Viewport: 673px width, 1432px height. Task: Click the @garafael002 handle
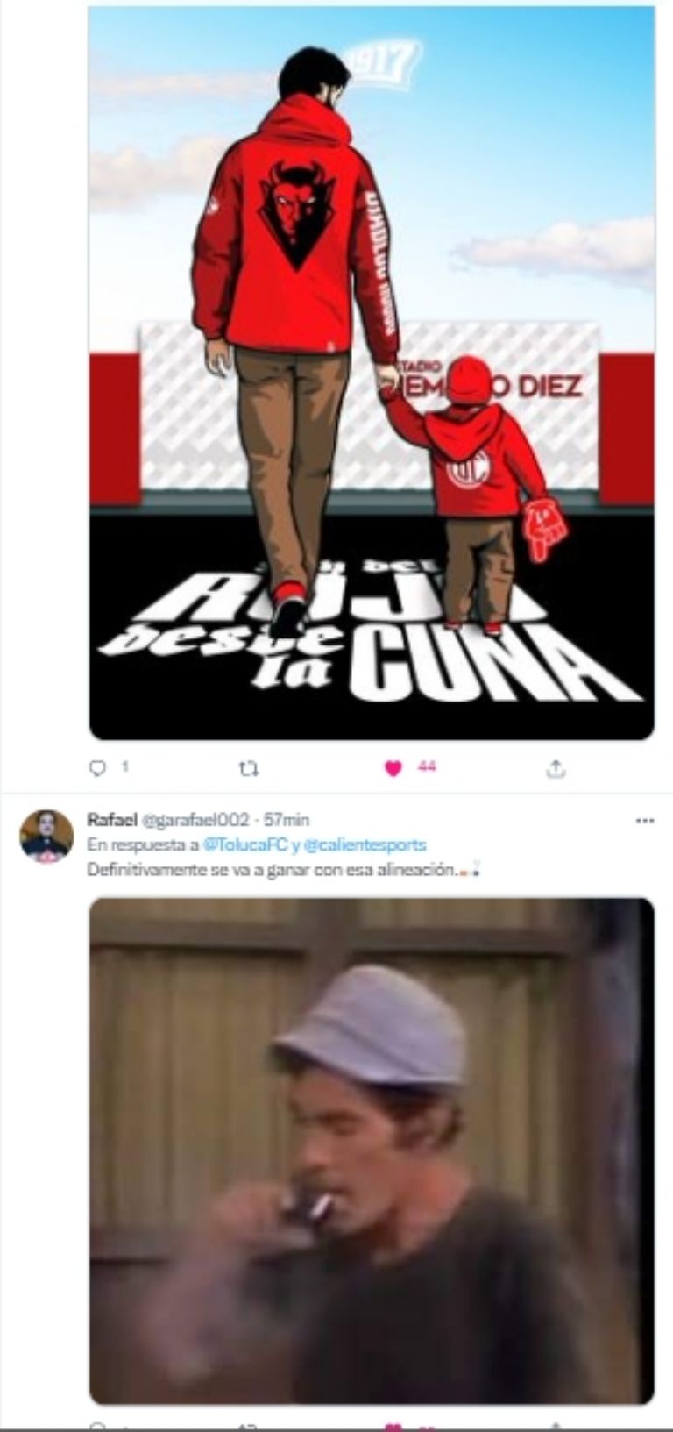coord(195,820)
